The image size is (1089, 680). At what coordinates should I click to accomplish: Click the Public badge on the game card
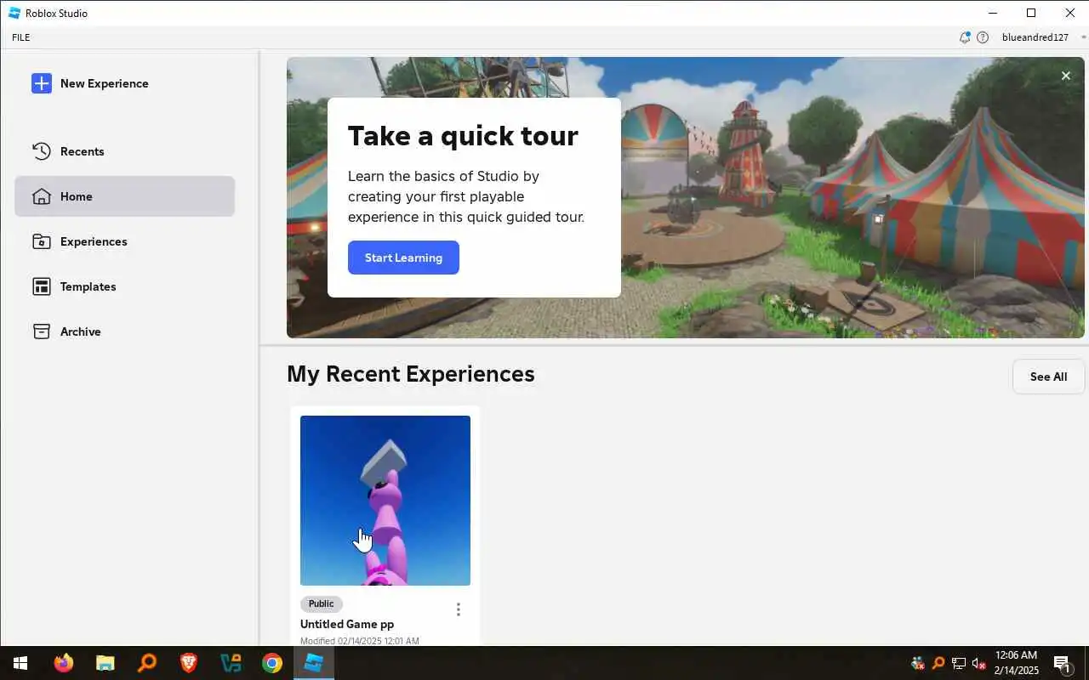click(322, 603)
